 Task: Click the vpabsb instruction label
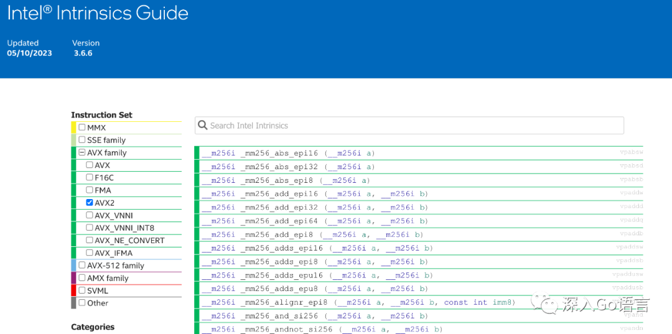(632, 179)
